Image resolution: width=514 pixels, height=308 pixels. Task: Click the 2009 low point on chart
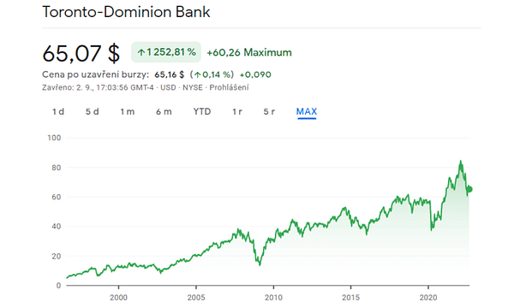point(260,265)
